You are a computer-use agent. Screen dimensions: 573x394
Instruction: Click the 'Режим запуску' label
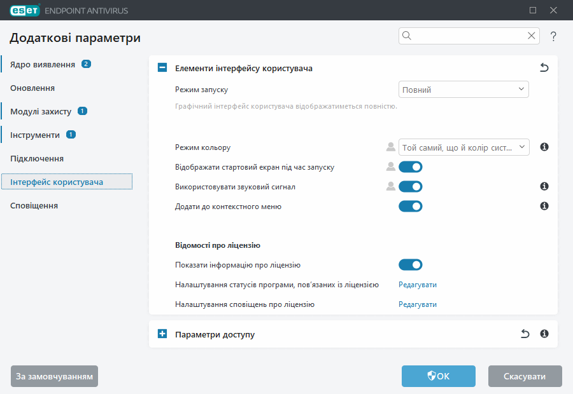click(x=201, y=90)
